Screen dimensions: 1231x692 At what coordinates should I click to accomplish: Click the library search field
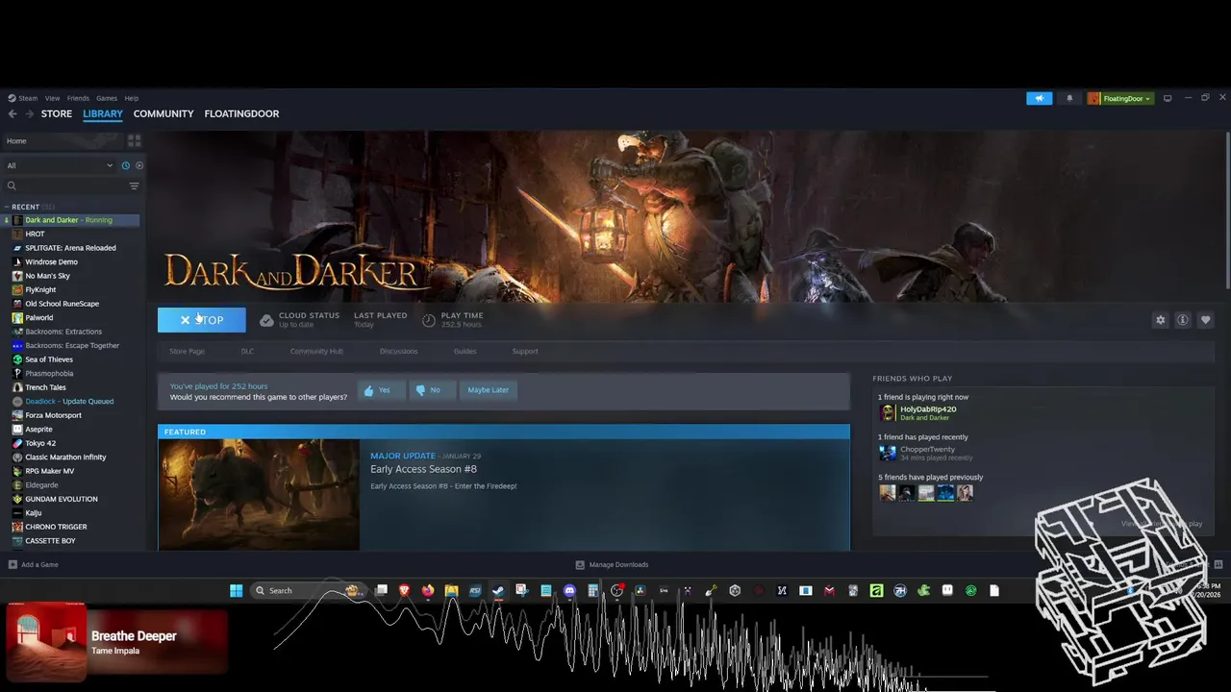(66, 186)
